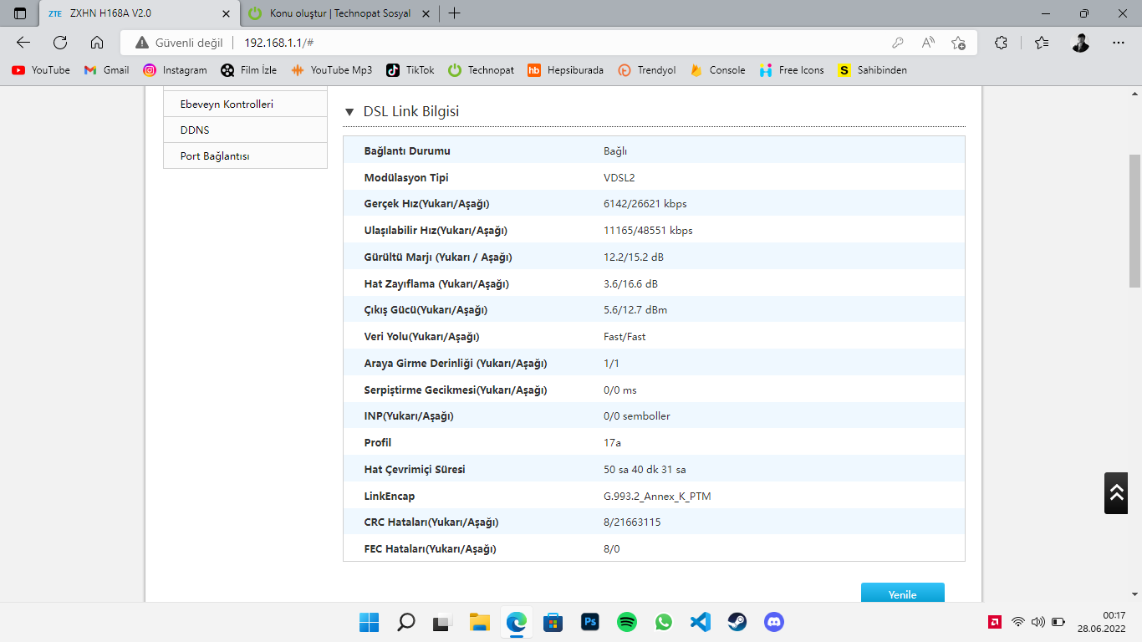Click the G.993.2_Annex_K_PTM value
The width and height of the screenshot is (1142, 642).
coord(657,497)
